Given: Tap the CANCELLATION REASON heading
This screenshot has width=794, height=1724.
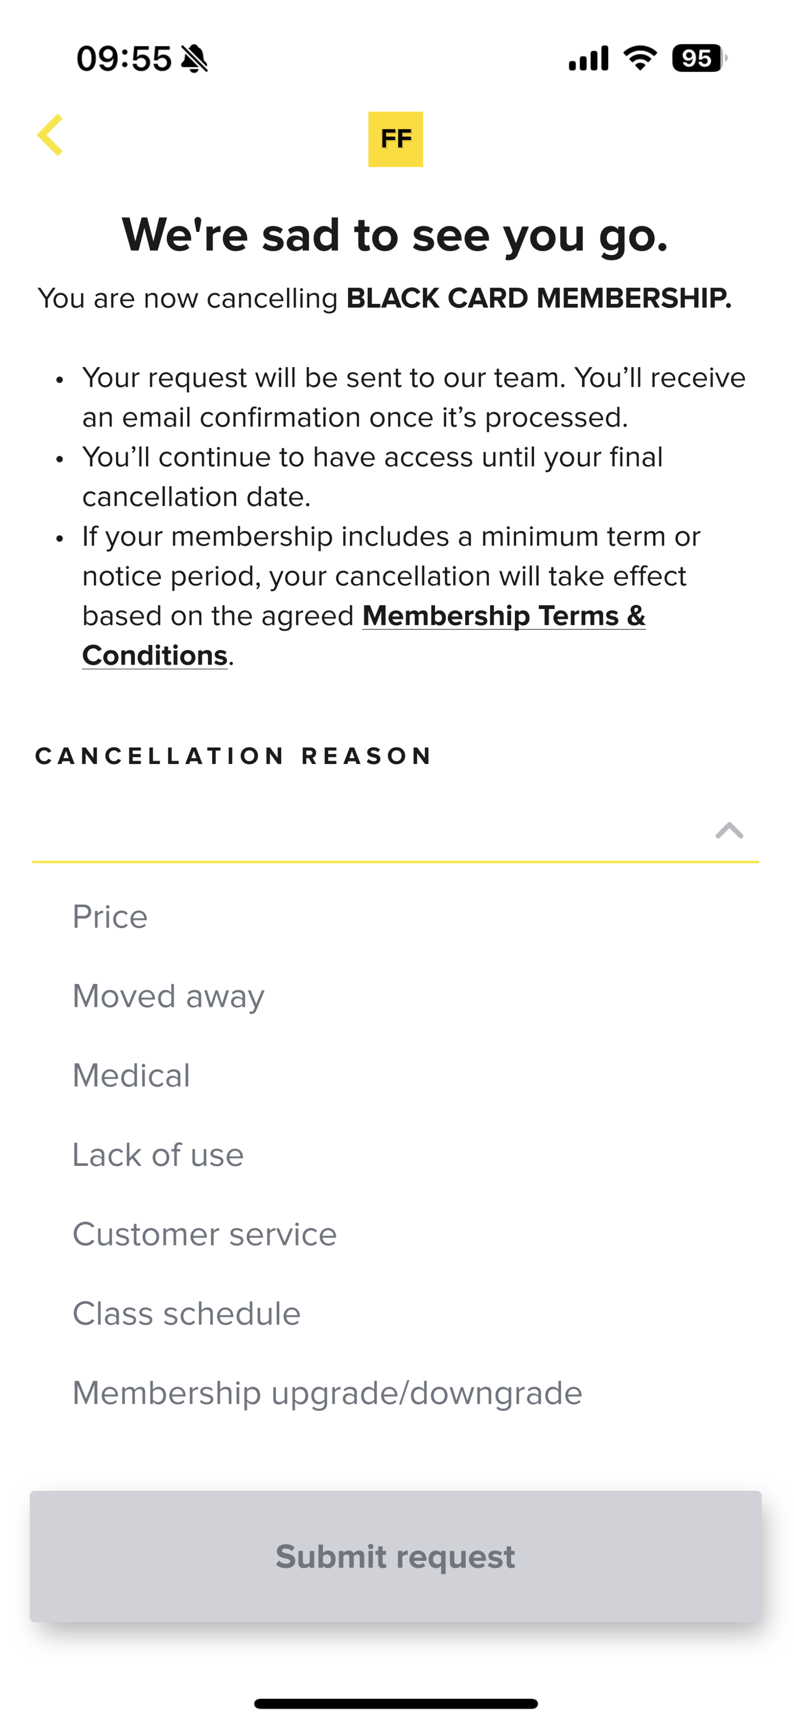Looking at the screenshot, I should [x=234, y=756].
